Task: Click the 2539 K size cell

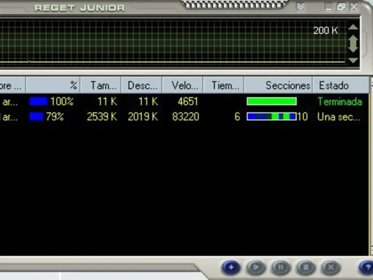Action: point(102,117)
